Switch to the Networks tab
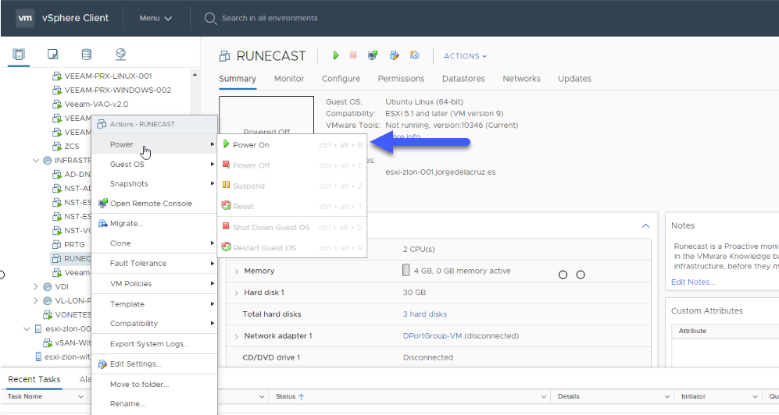Image resolution: width=779 pixels, height=415 pixels. (521, 79)
